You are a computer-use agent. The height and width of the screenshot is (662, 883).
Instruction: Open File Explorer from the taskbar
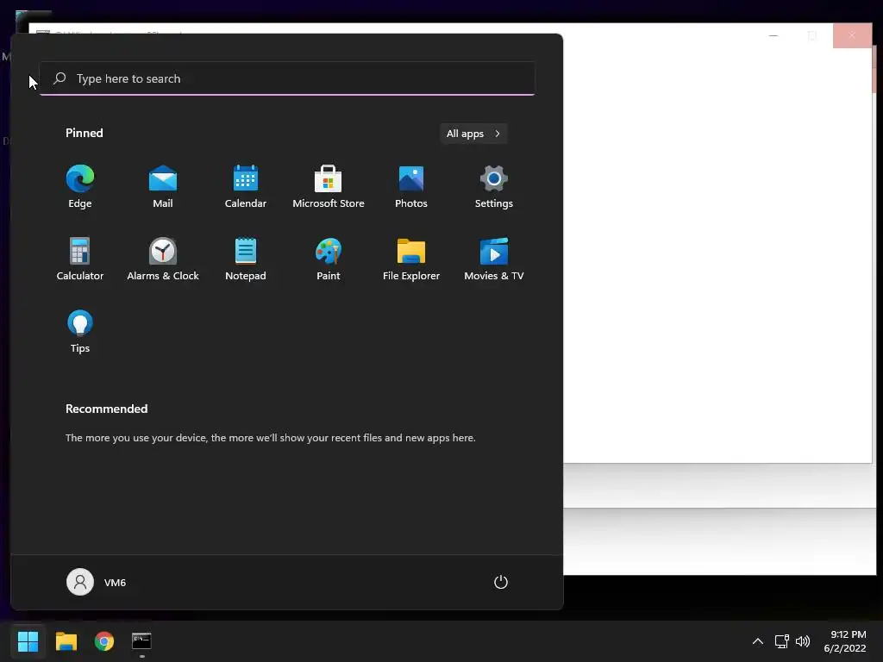(x=66, y=641)
